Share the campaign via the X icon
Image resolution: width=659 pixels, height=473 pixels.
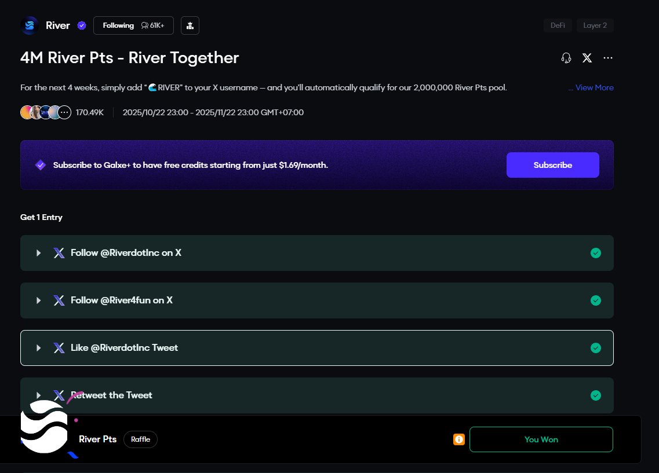tap(587, 58)
